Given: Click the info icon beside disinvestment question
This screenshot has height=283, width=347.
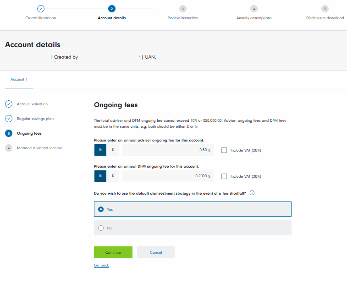Looking at the screenshot, I should click(252, 193).
